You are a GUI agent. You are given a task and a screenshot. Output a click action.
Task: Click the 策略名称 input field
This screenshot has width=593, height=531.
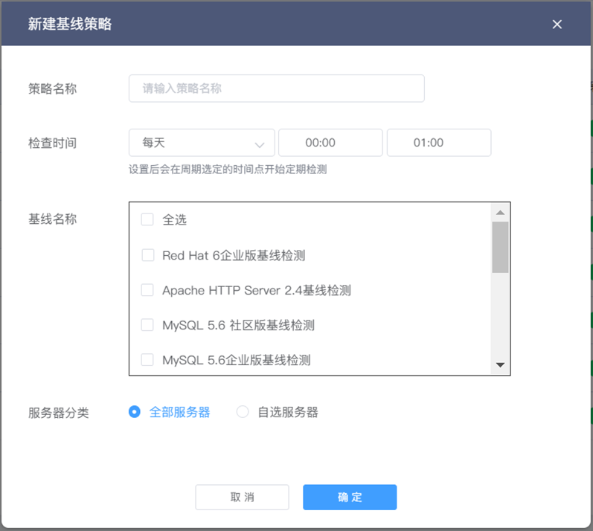tap(277, 88)
